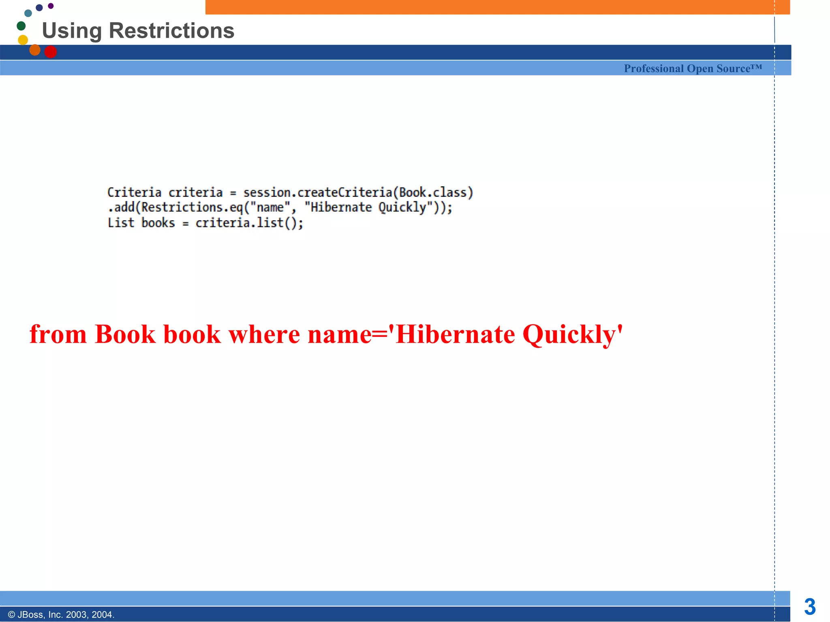Click the JBoss copyright notice
830x622 pixels.
pyautogui.click(x=61, y=615)
